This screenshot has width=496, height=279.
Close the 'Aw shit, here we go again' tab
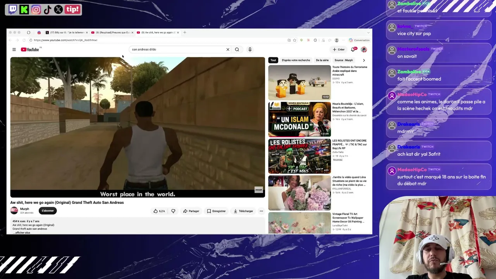178,33
